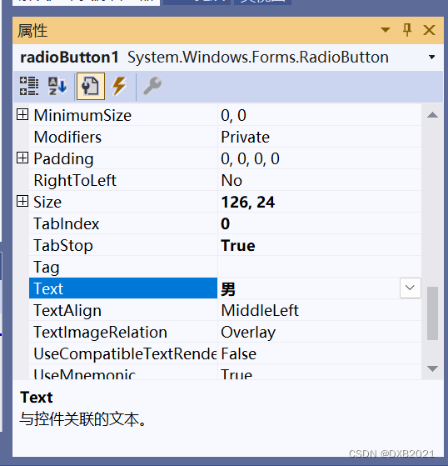Select the RightToLeft property
Viewport: 448px width, 466px height.
click(123, 180)
